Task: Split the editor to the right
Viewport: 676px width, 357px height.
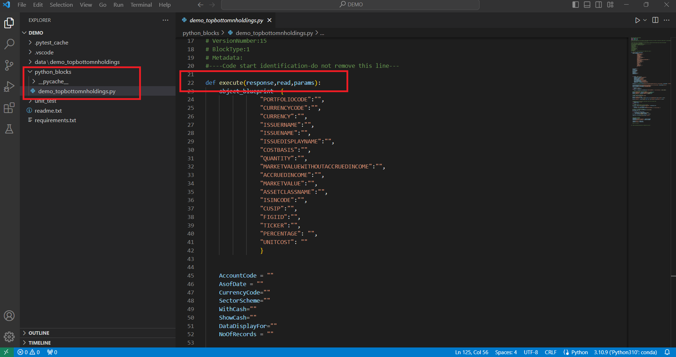Action: (x=655, y=20)
